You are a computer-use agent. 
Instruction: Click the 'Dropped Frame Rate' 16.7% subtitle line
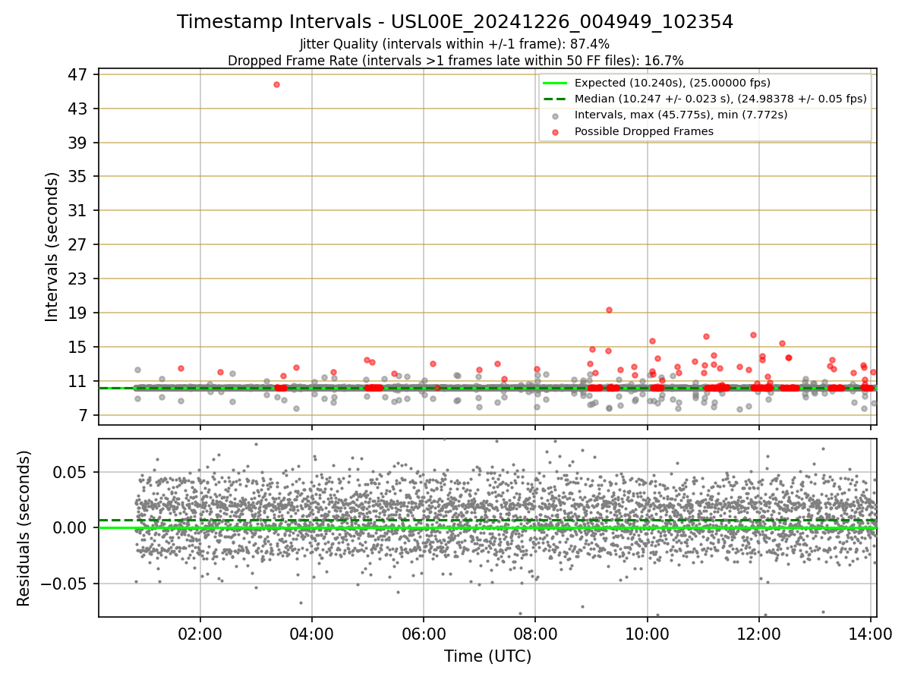tap(455, 60)
